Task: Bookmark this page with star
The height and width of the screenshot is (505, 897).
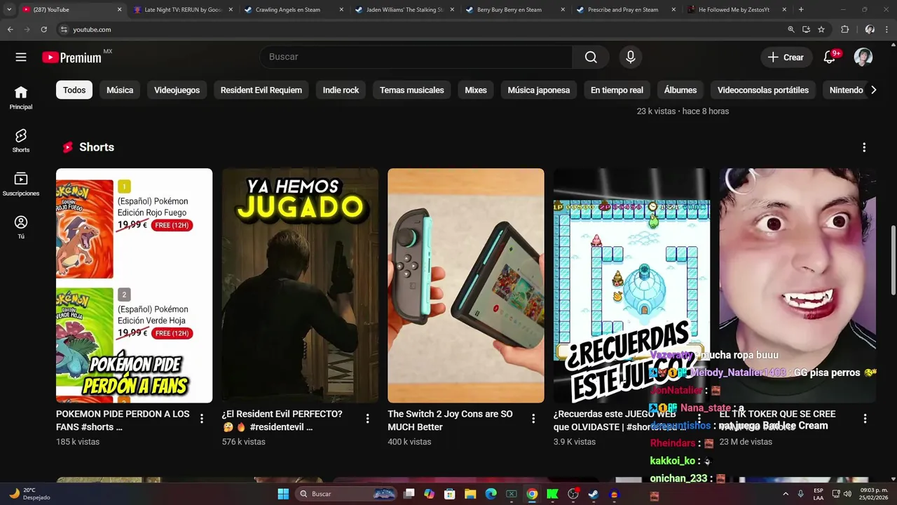Action: (821, 29)
